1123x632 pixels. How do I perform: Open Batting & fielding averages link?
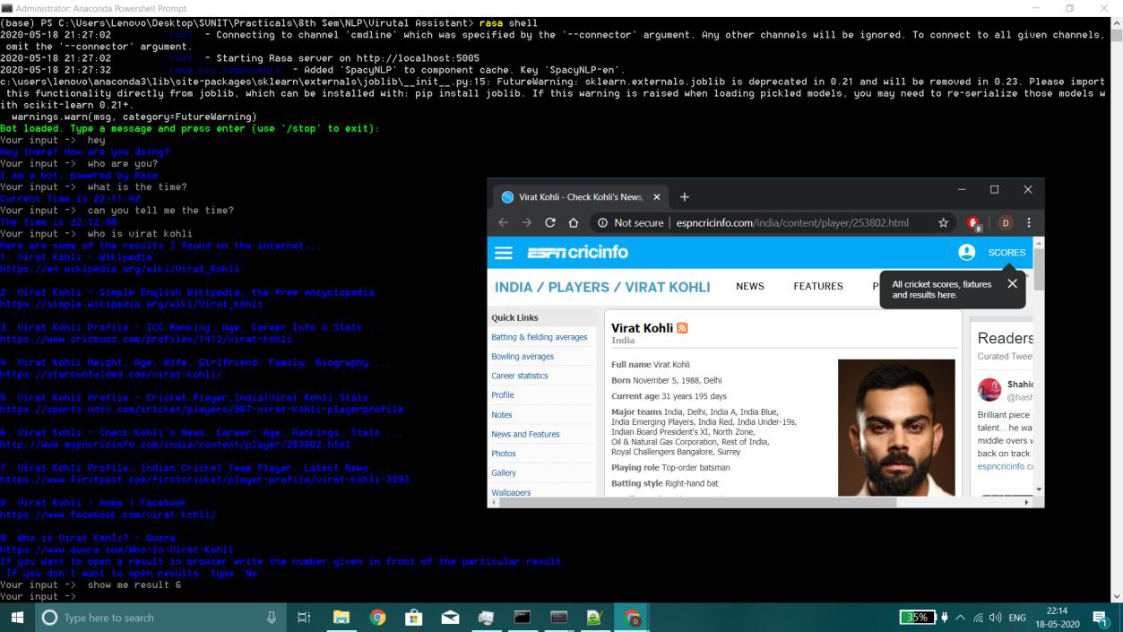click(539, 337)
